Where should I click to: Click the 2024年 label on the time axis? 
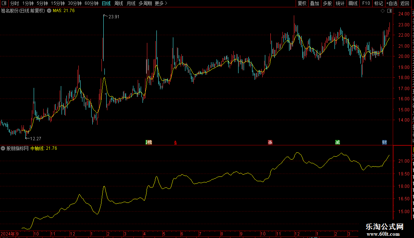pos(8,234)
